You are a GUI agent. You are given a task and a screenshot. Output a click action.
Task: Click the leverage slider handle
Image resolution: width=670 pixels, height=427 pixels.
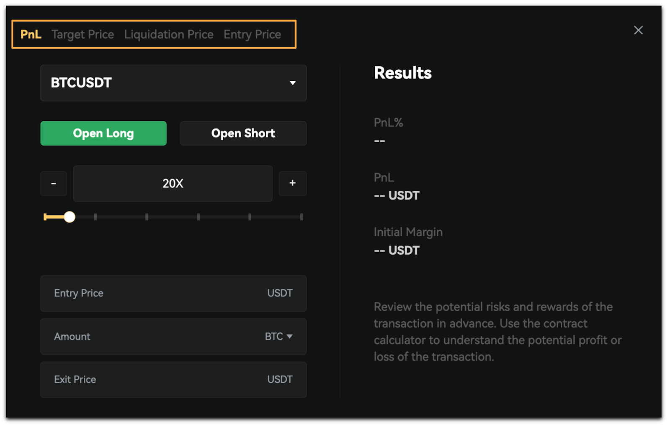70,217
